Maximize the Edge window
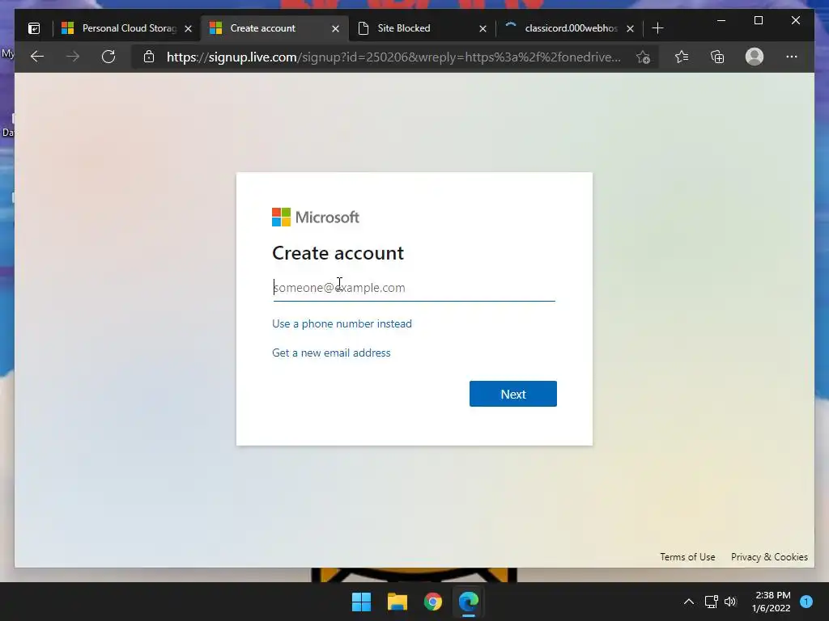 pos(758,20)
